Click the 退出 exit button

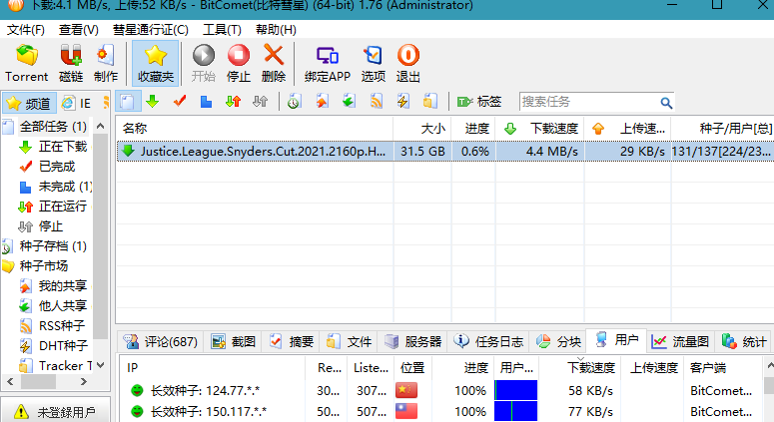click(x=407, y=63)
